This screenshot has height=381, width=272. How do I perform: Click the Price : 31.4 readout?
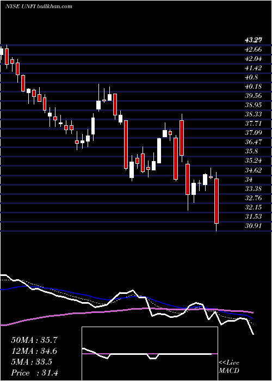pos(34,373)
